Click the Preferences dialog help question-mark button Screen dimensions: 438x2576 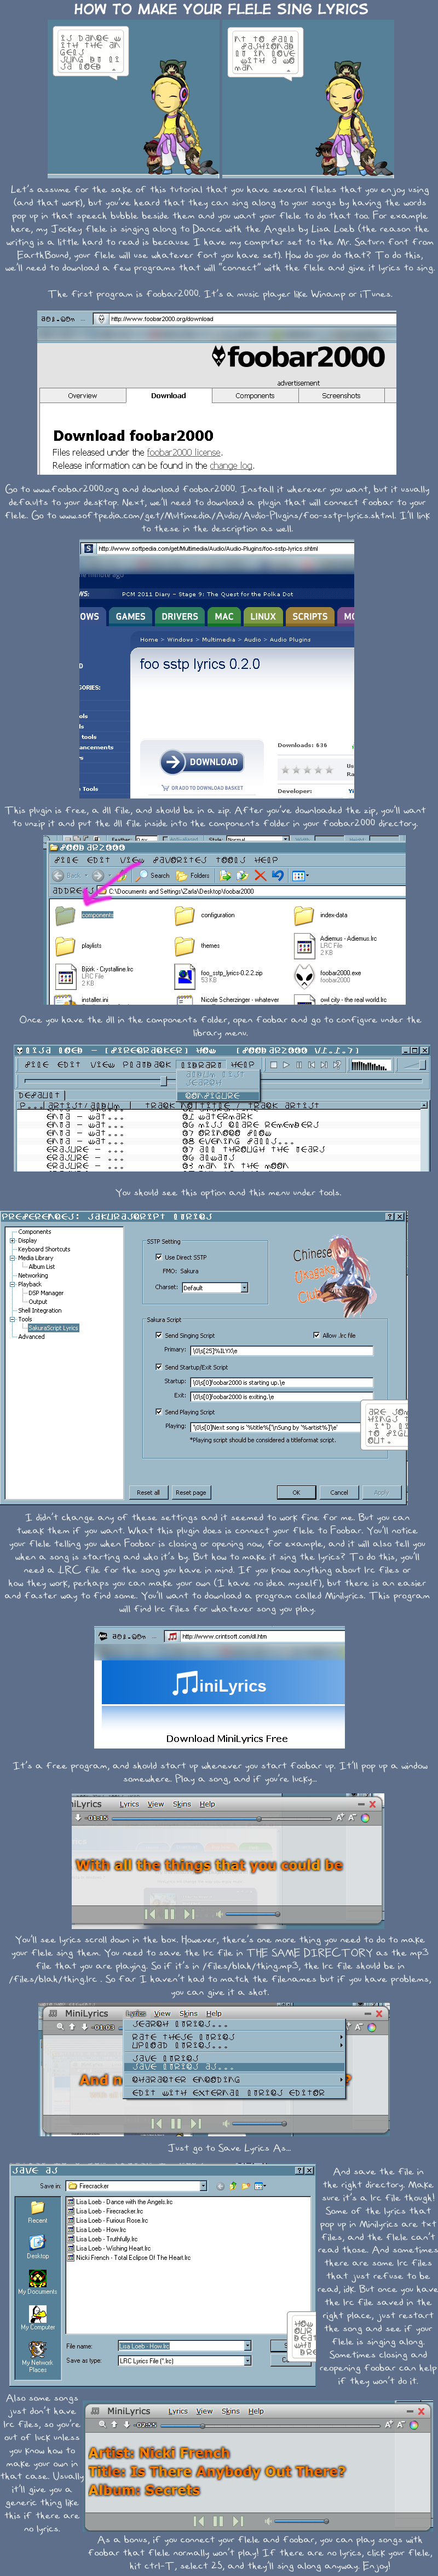point(389,1217)
